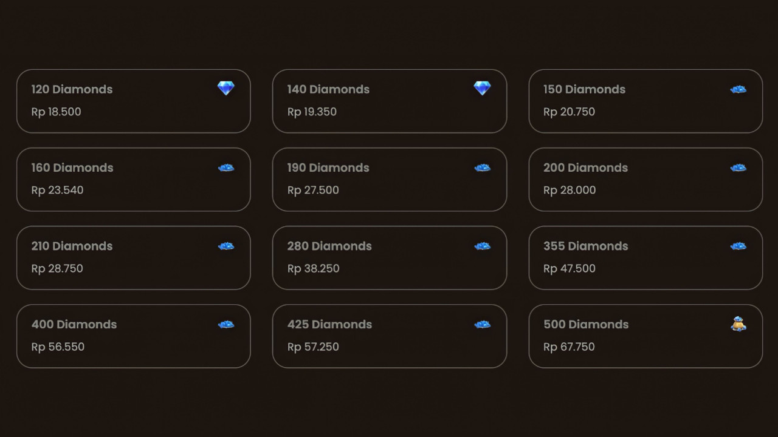
Task: Pick the 210 Diamonds option
Action: (x=134, y=258)
